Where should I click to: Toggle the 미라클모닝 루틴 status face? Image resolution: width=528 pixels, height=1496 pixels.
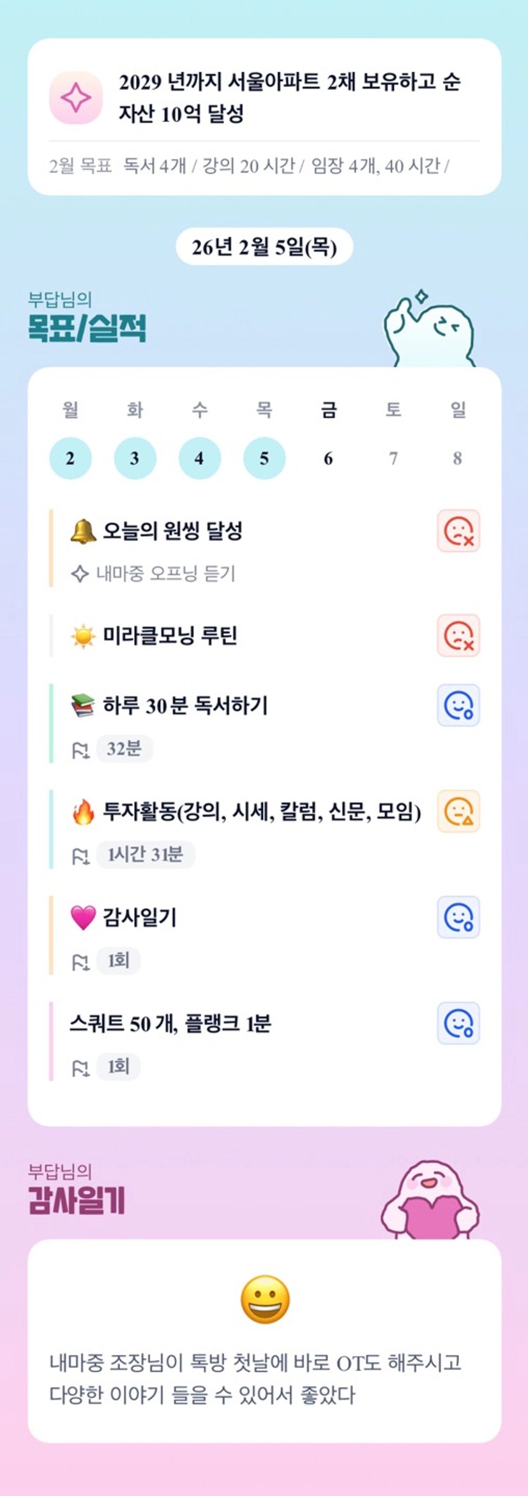(x=458, y=636)
